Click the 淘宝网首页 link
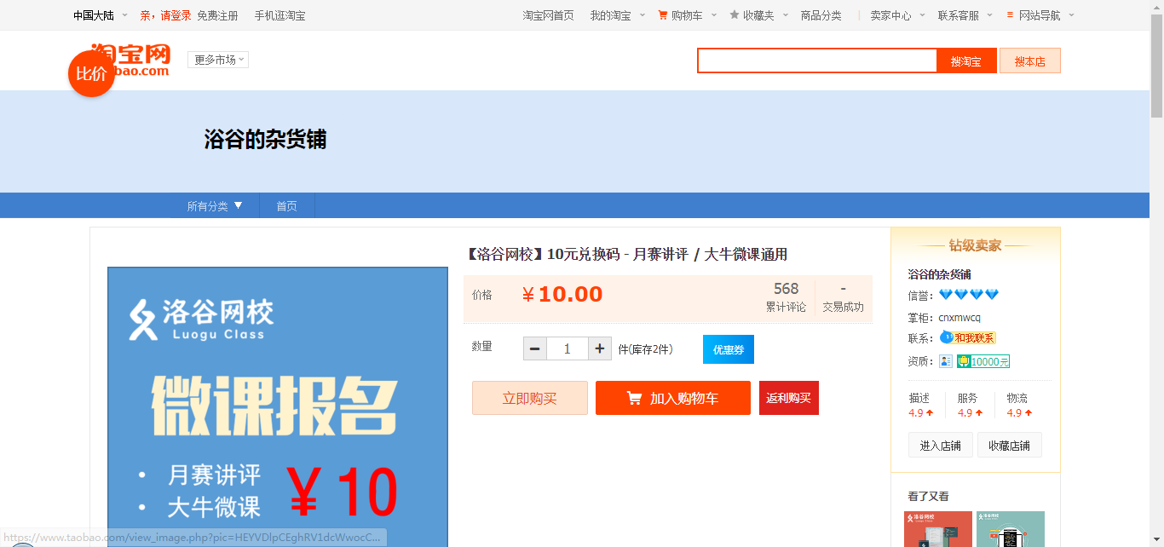Image resolution: width=1164 pixels, height=547 pixels. click(548, 15)
